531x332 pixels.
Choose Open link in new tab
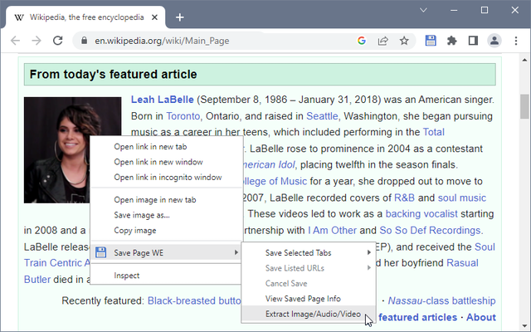[166, 146]
